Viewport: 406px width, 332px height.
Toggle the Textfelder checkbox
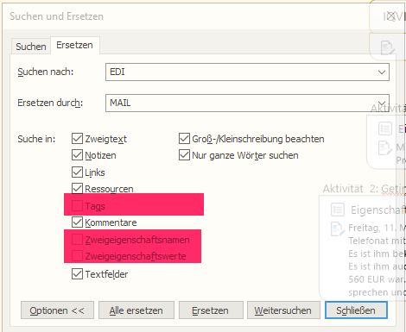(x=77, y=274)
